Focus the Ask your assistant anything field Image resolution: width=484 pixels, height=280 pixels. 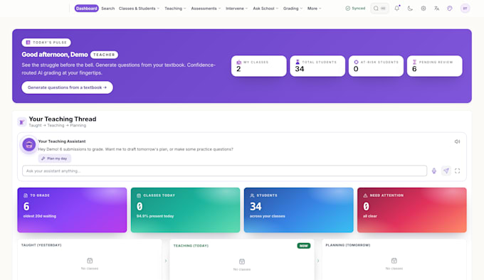click(x=224, y=171)
